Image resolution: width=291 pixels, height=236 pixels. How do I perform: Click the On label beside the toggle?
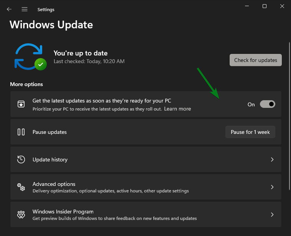tap(251, 104)
